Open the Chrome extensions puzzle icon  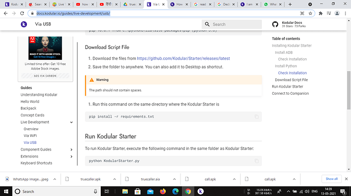click(320, 13)
